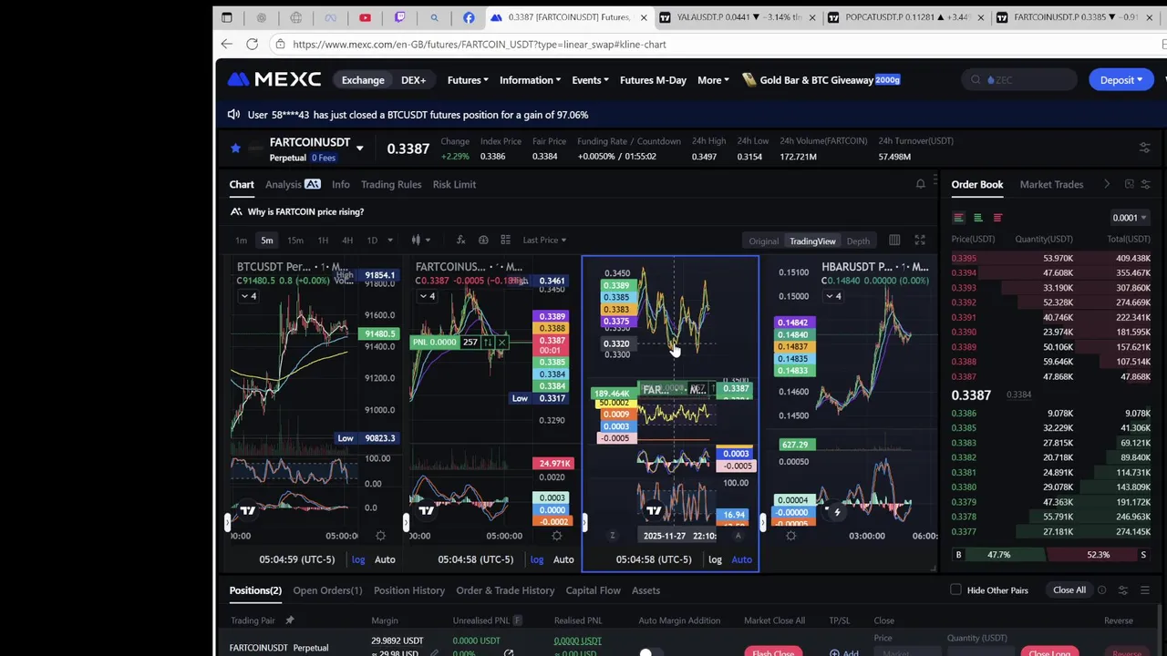Screen dimensions: 1167x656
Task: Switch chart view to Depth
Action: click(858, 241)
